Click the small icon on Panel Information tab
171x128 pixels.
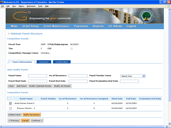(10, 62)
